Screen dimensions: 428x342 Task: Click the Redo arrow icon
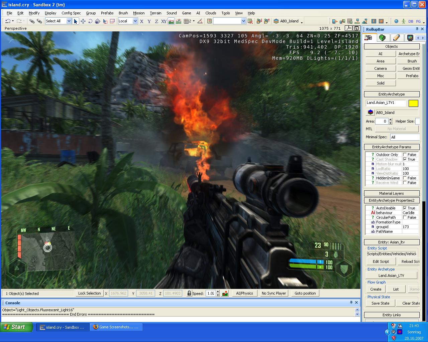click(x=19, y=21)
